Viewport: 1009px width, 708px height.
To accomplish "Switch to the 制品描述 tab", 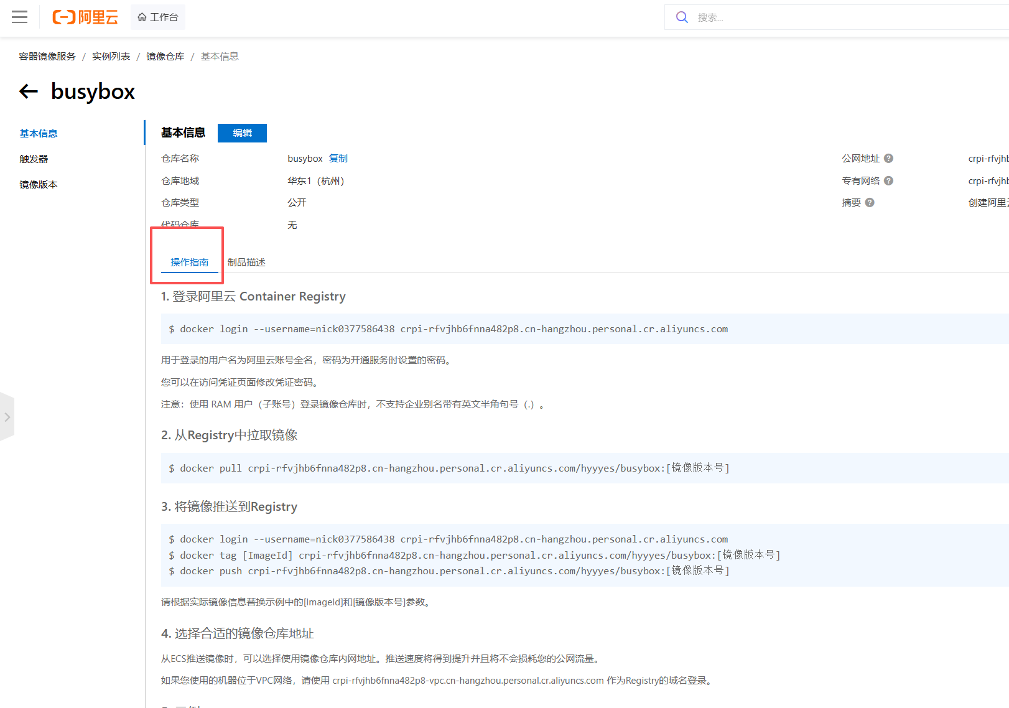I will pyautogui.click(x=246, y=262).
